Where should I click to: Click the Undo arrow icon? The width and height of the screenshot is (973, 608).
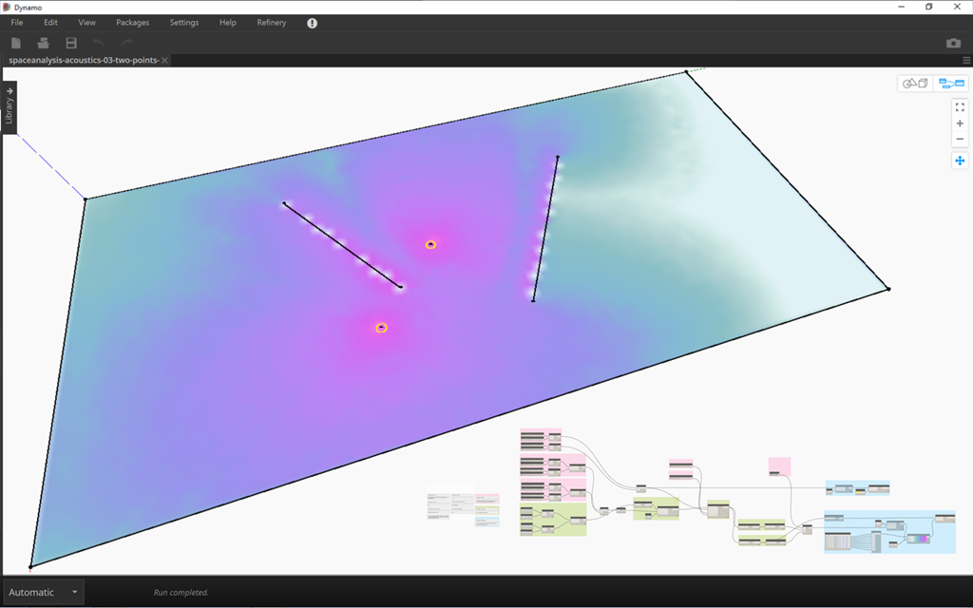tap(99, 43)
